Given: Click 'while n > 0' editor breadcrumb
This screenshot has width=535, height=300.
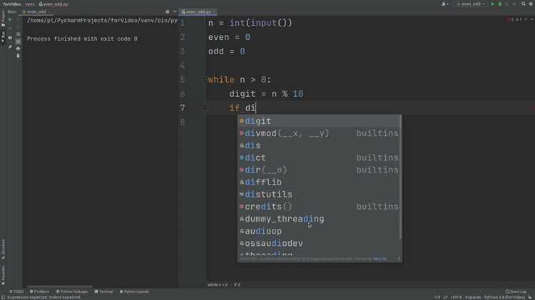Looking at the screenshot, I should tap(218, 284).
